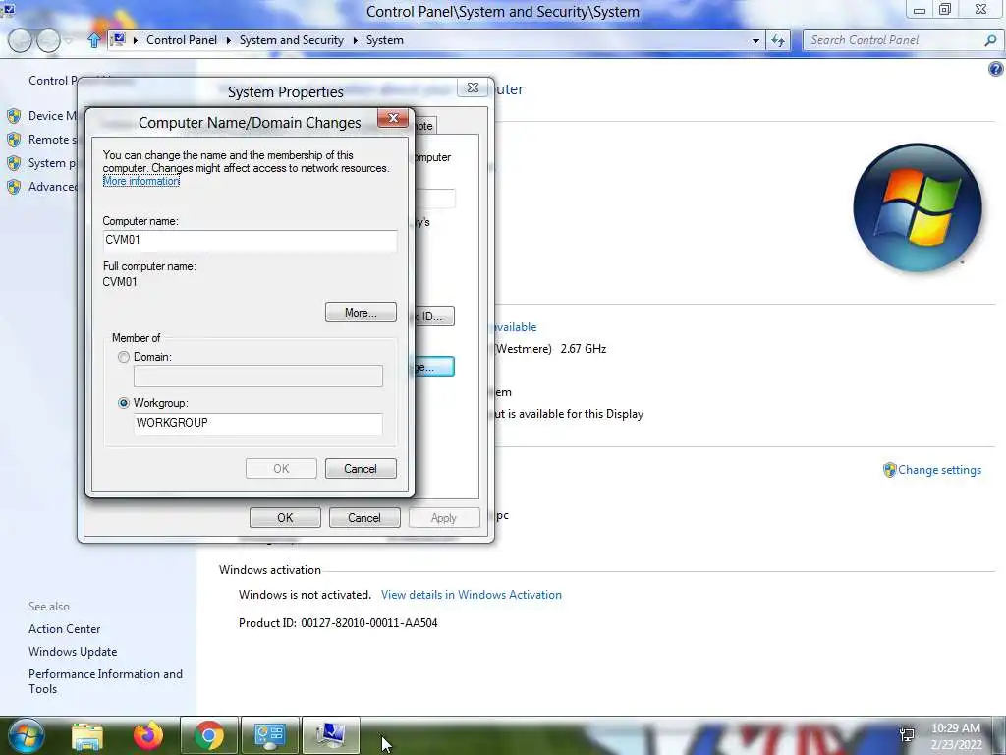
Task: Open Google Chrome from the taskbar
Action: point(208,735)
